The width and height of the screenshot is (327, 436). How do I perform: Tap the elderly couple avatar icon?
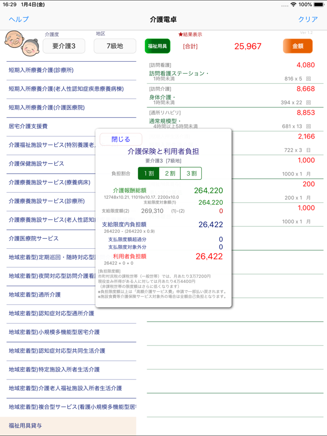21,43
